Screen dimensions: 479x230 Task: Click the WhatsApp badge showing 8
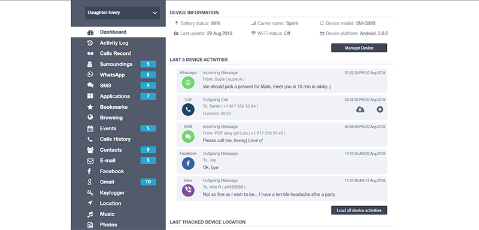[x=148, y=75]
